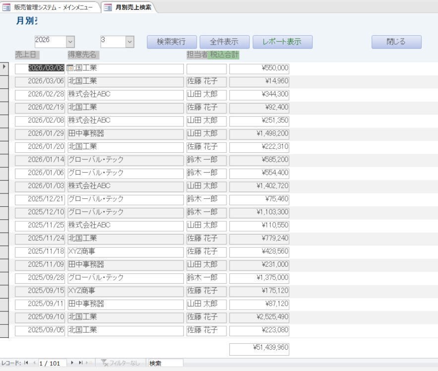Open the year 2026 dropdown arrow
438x371 pixels.
click(x=70, y=42)
